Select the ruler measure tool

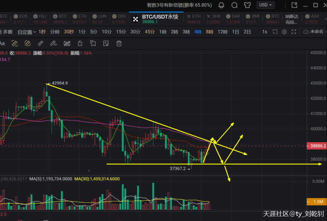click(41, 44)
